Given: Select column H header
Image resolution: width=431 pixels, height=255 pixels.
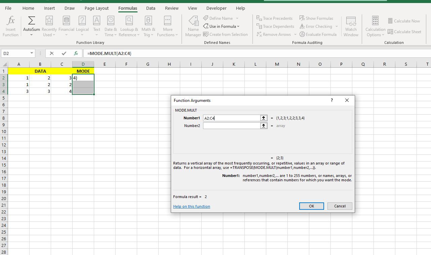Looking at the screenshot, I should [x=169, y=64].
